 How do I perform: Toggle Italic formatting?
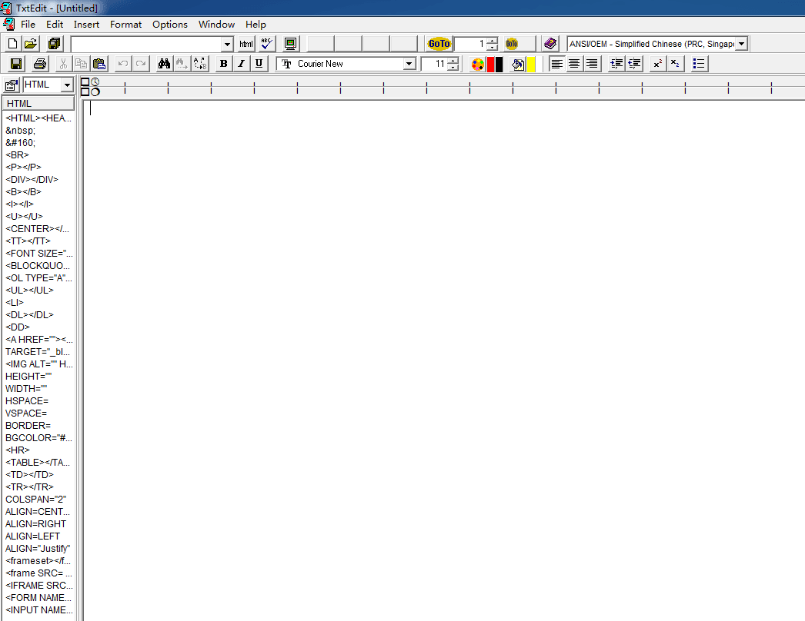point(242,64)
